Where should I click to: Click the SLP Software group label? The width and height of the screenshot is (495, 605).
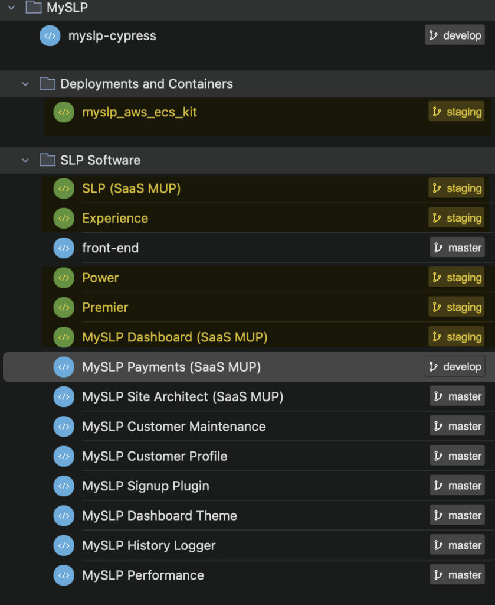coord(100,160)
